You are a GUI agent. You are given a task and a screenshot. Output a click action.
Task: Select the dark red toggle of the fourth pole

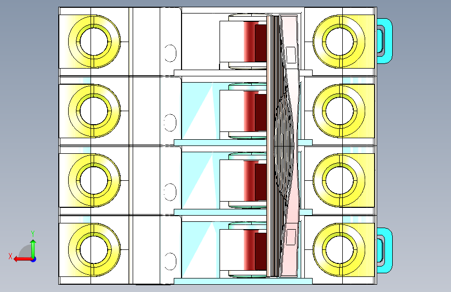tap(261, 251)
